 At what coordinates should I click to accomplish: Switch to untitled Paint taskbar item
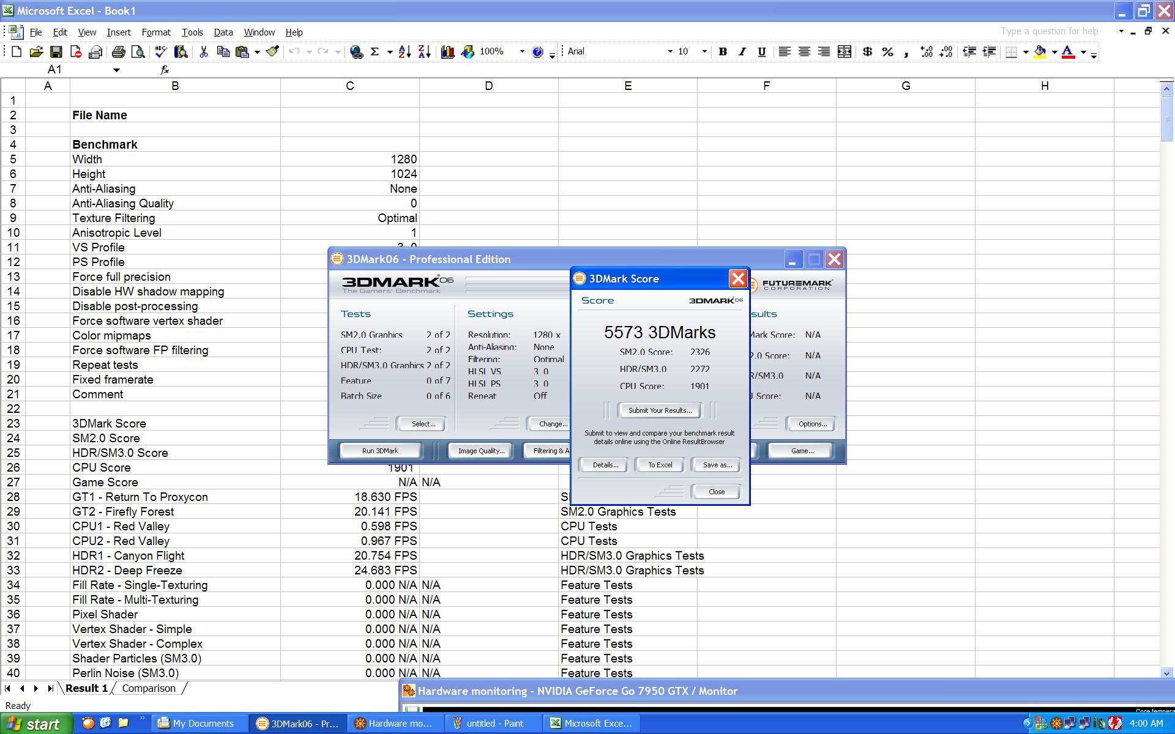[x=494, y=724]
